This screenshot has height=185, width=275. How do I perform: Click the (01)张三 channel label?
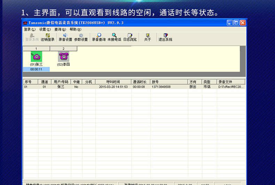click(x=36, y=64)
